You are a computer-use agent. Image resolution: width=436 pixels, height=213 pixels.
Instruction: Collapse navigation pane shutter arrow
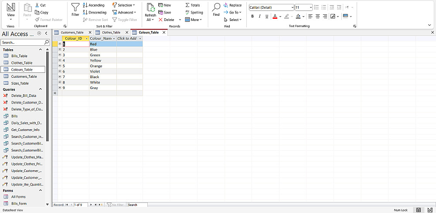(x=46, y=34)
